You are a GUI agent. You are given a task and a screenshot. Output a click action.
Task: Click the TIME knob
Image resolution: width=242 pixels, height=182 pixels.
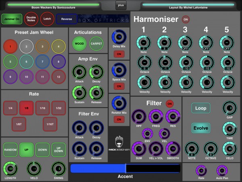[x=229, y=129]
